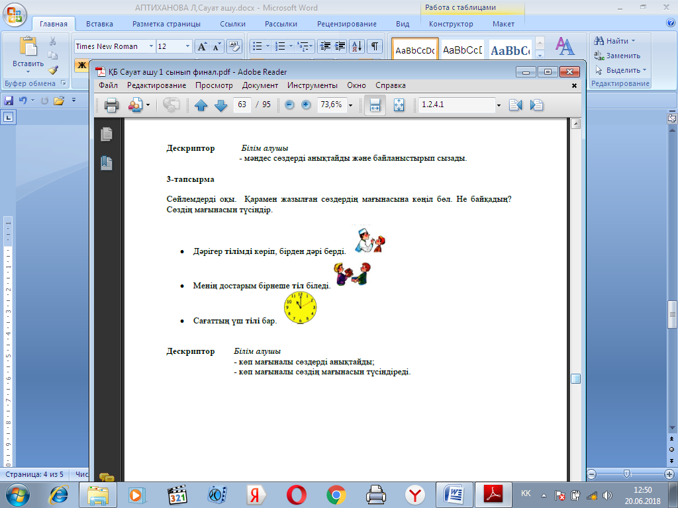Open Windows Start button
This screenshot has width=678, height=508.
click(x=18, y=495)
